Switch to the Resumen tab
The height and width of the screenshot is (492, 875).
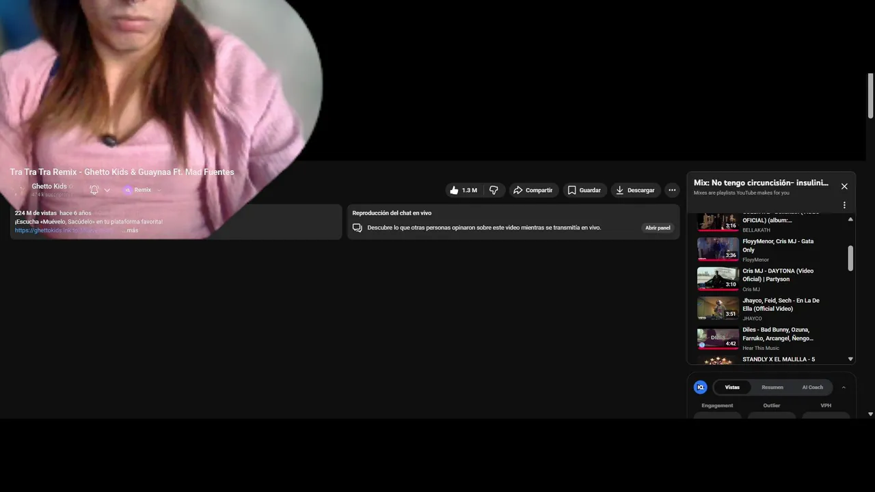(772, 387)
